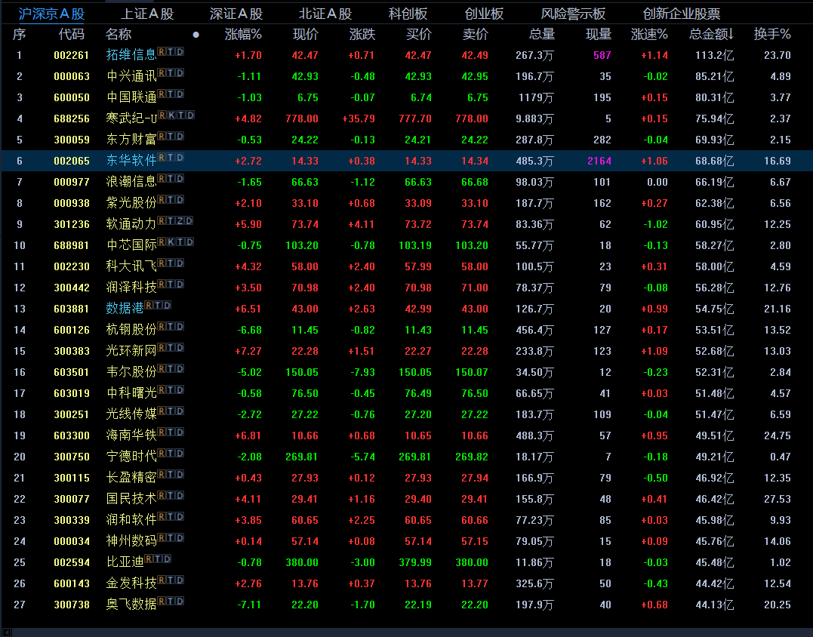Select stock 中国联通
This screenshot has width=813, height=637.
(131, 97)
